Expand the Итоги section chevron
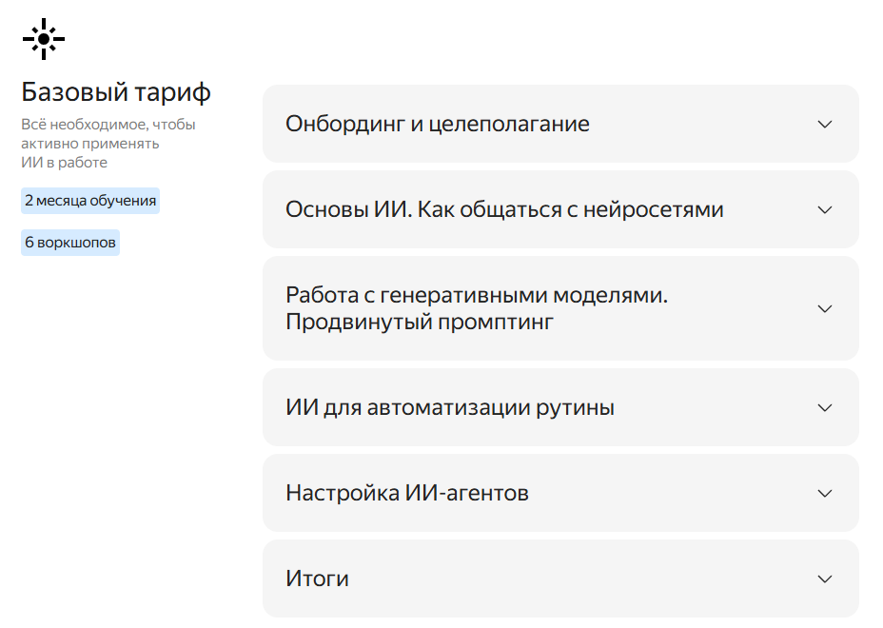The image size is (883, 628). pyautogui.click(x=824, y=579)
